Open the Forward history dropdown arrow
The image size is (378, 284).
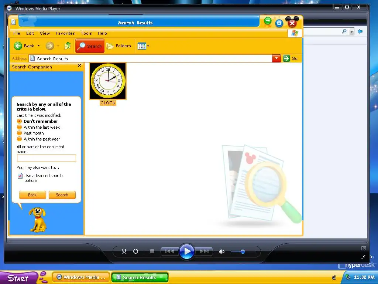point(58,46)
